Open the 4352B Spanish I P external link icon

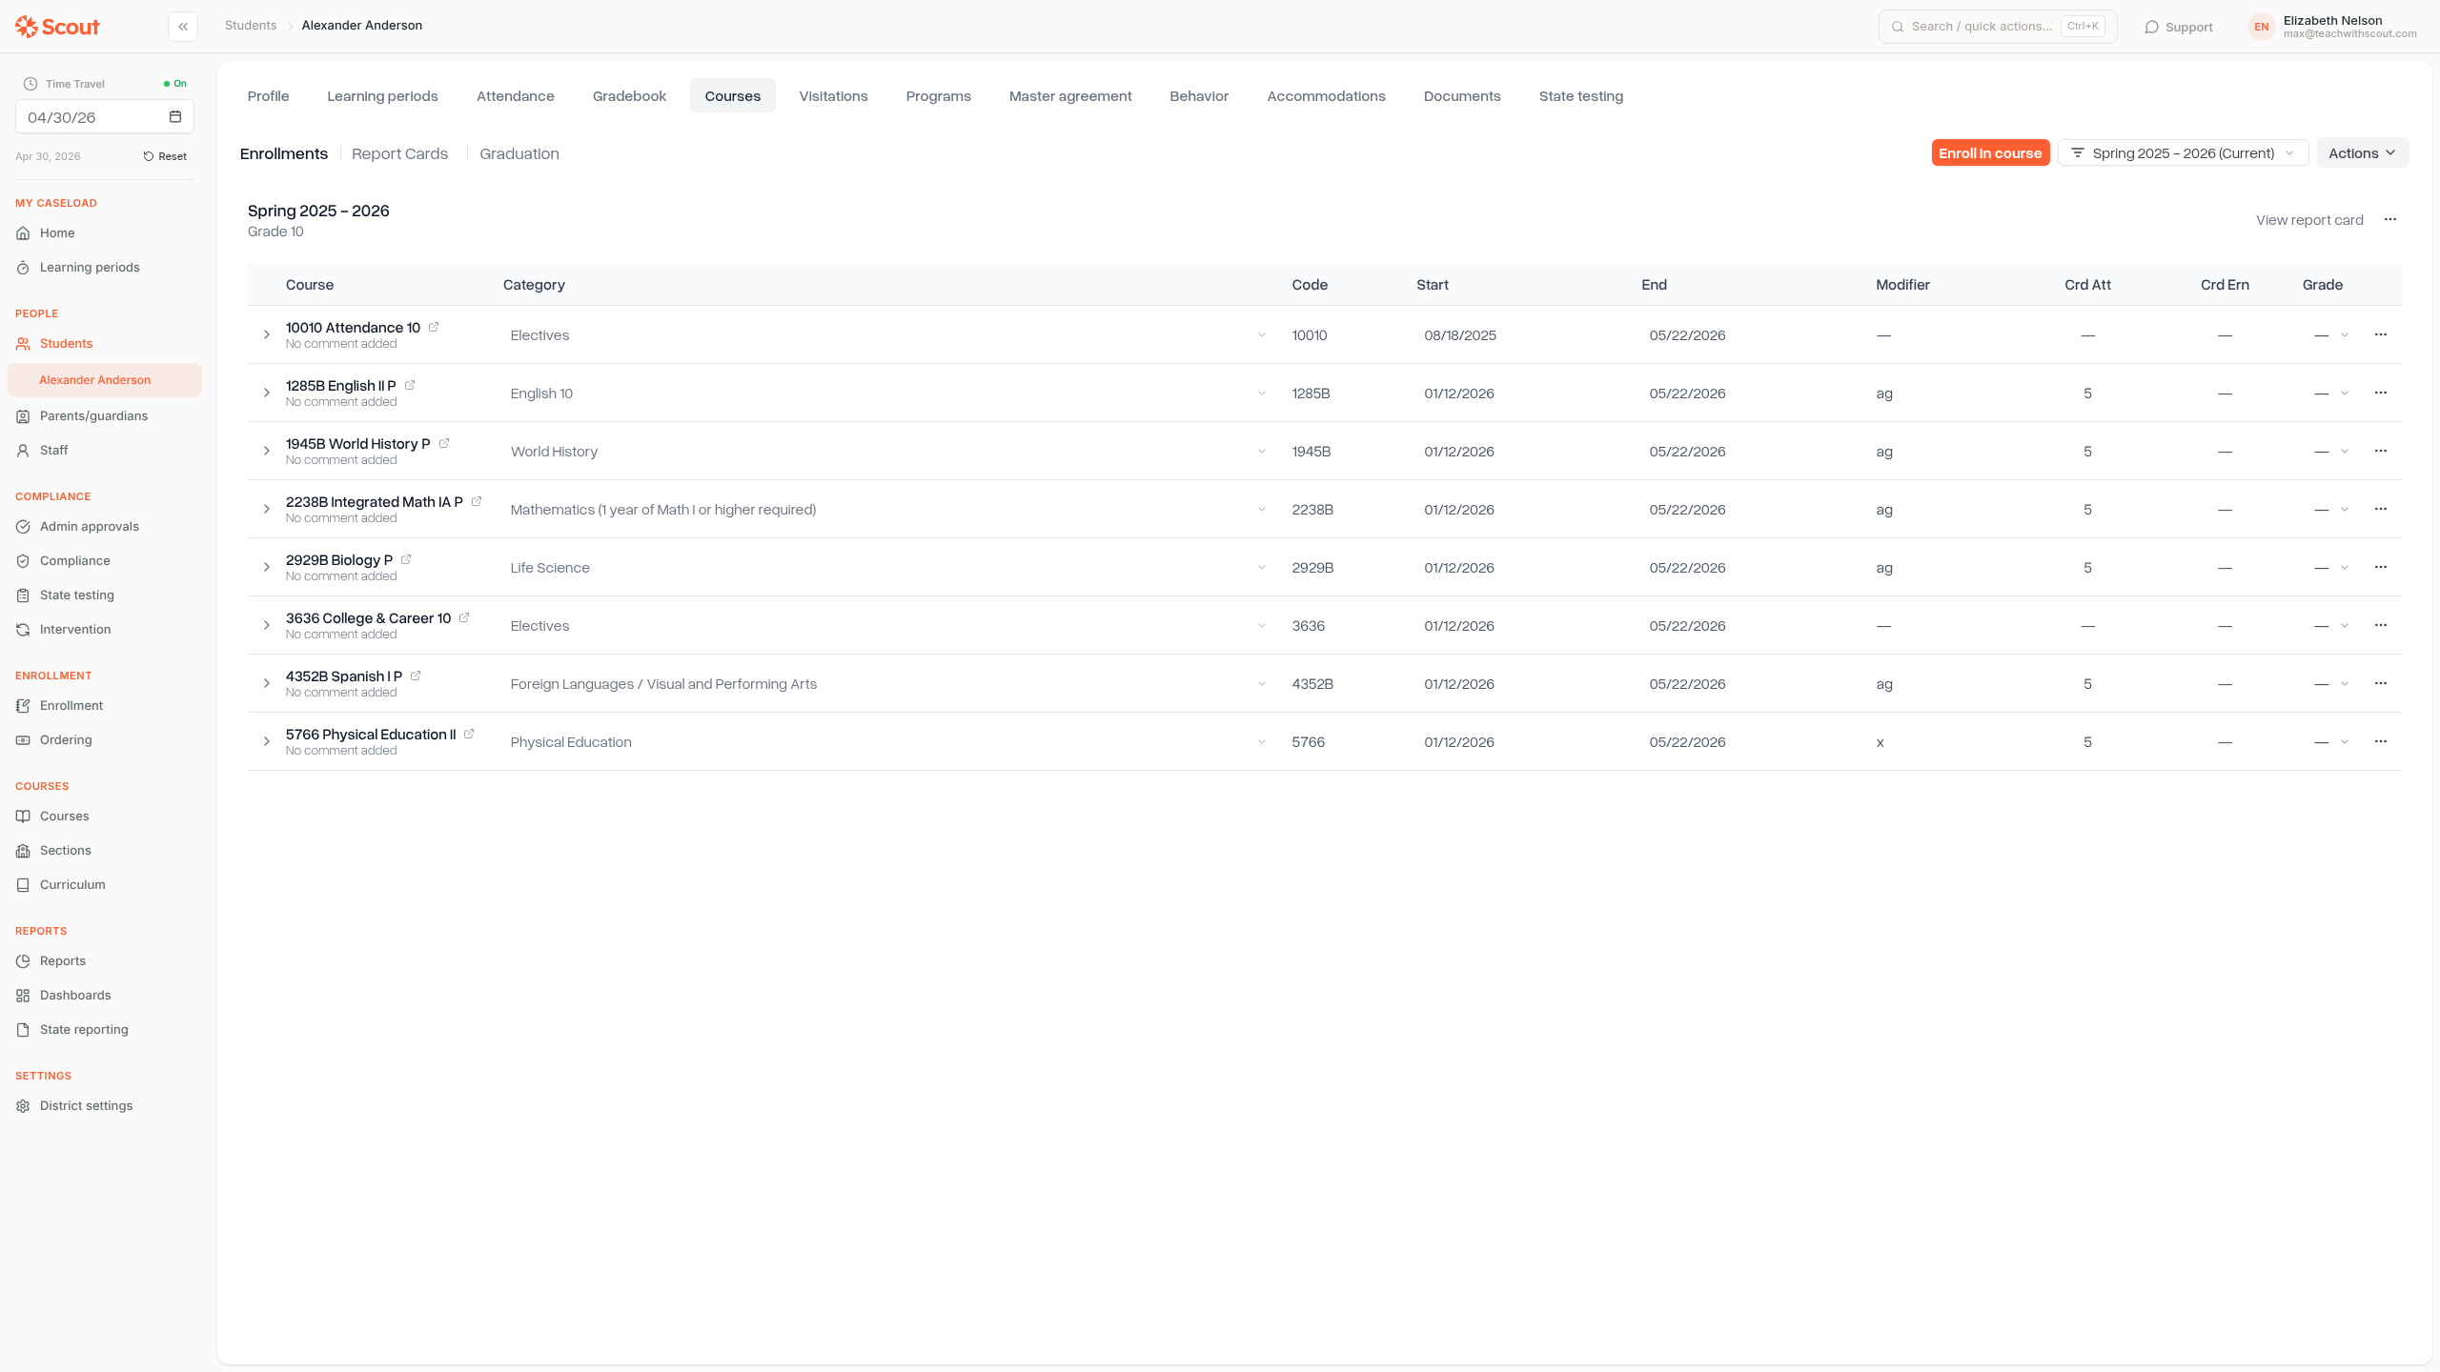pos(416,676)
